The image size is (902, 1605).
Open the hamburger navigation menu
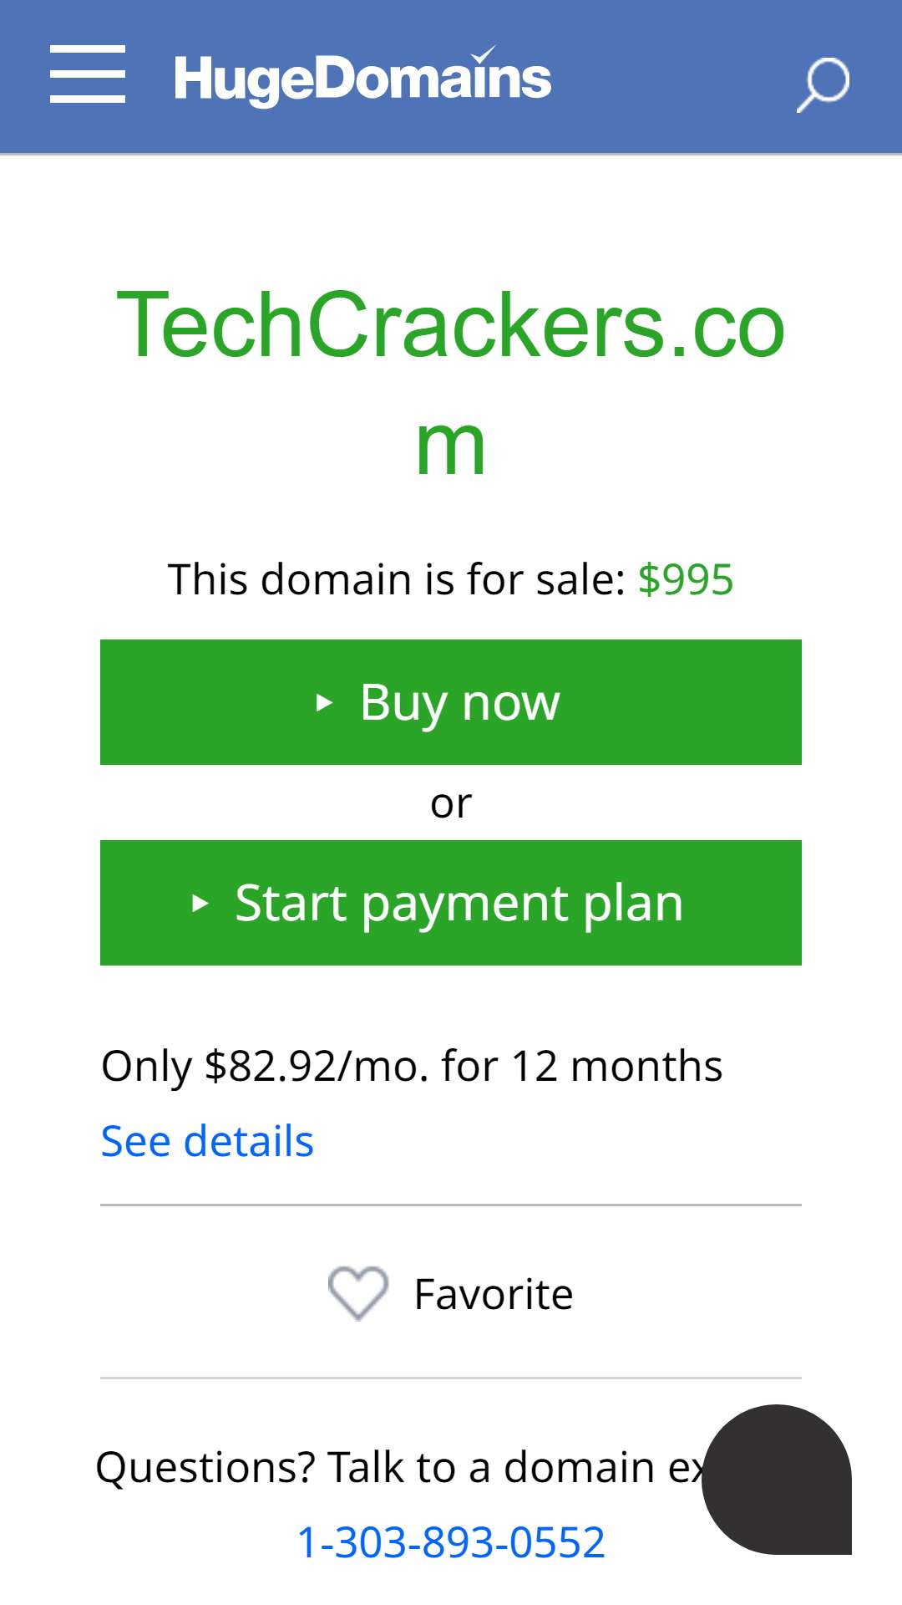88,74
